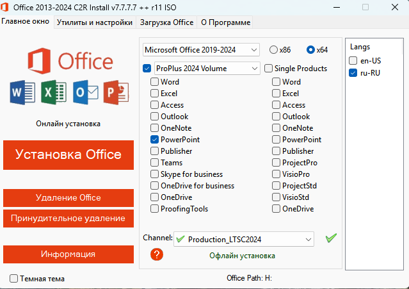The width and height of the screenshot is (409, 289).
Task: Click the Информация button
Action: click(x=68, y=254)
